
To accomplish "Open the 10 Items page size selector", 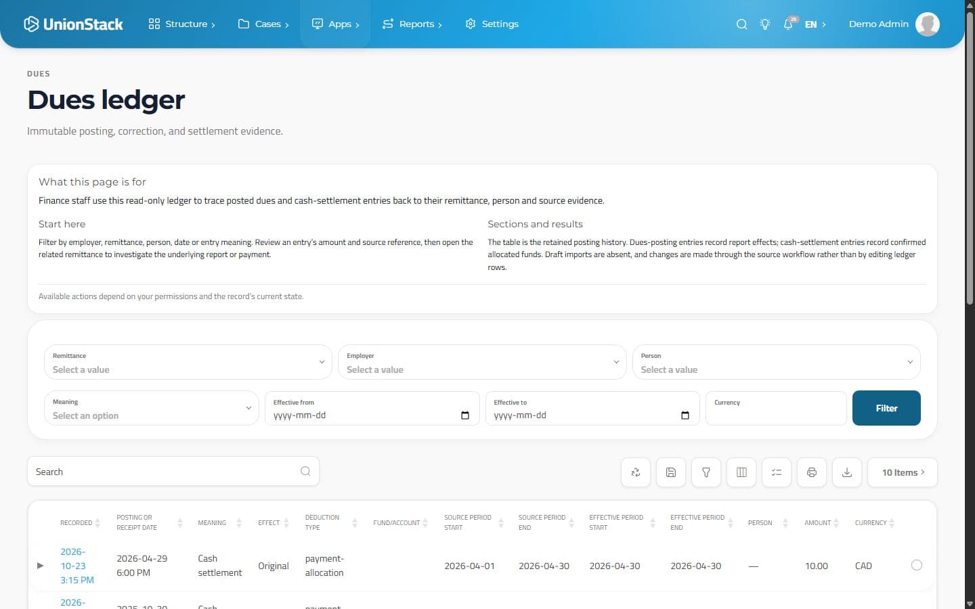I will [x=903, y=472].
